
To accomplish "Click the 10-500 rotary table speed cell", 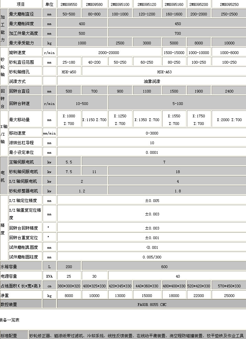I will tap(82, 104).
